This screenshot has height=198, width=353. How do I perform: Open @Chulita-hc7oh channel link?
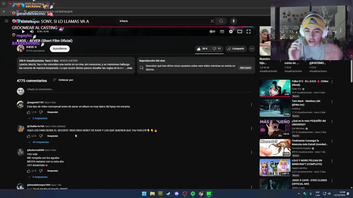[36, 127]
